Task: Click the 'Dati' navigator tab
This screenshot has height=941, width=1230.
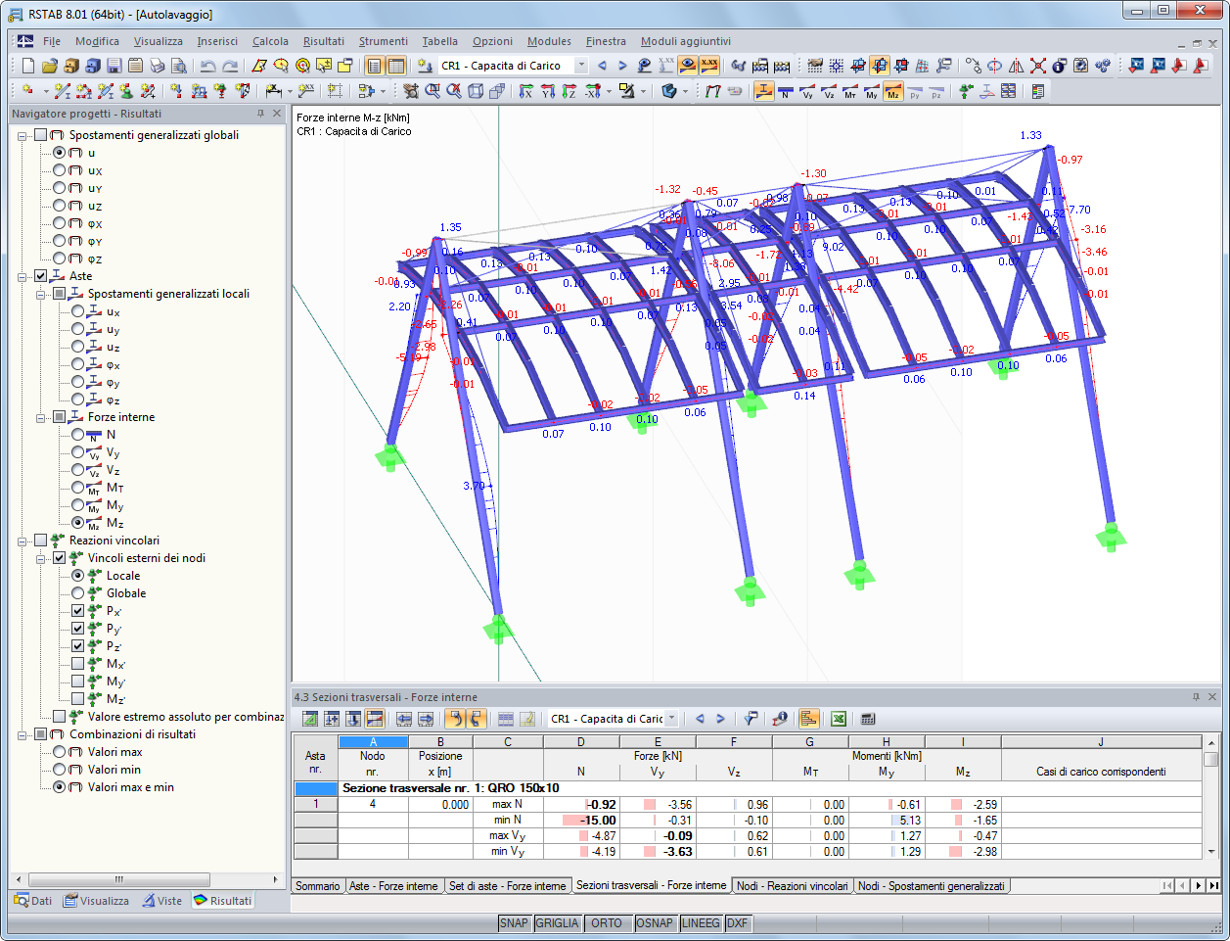Action: tap(33, 901)
